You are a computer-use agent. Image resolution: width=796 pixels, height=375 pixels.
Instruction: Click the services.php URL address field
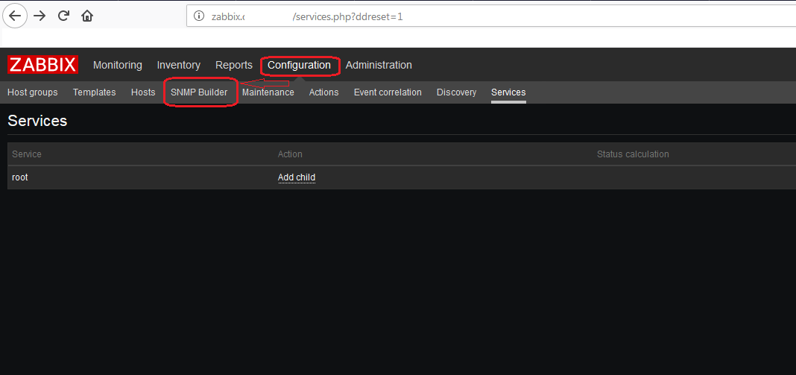[491, 16]
